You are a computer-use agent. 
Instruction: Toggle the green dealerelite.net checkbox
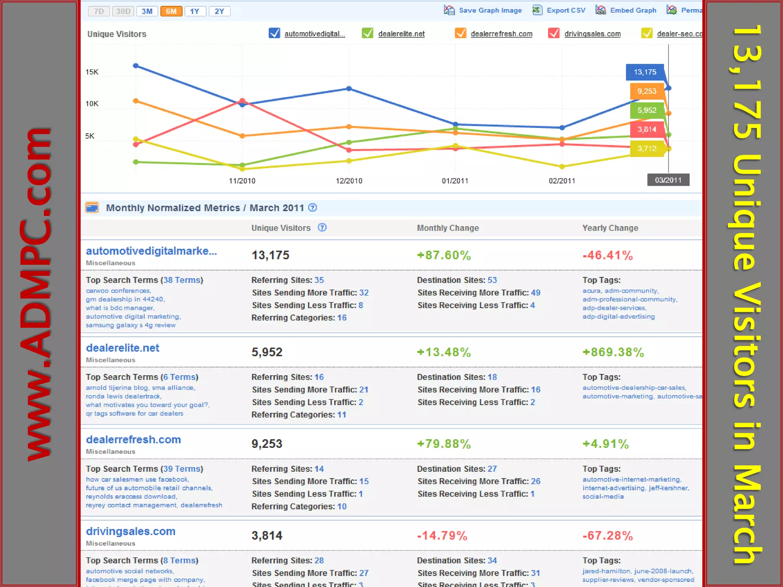[367, 33]
